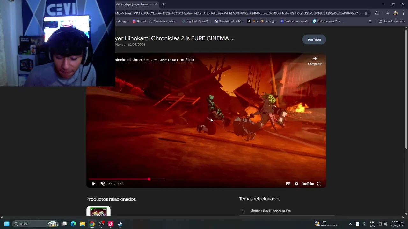Open the Cevi TikTok bookmark

tap(262, 21)
